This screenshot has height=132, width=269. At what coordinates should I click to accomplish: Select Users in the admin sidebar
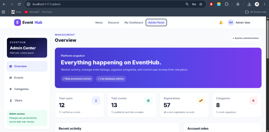27,101
